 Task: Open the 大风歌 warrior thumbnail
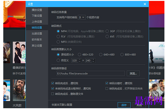coord(19,90)
